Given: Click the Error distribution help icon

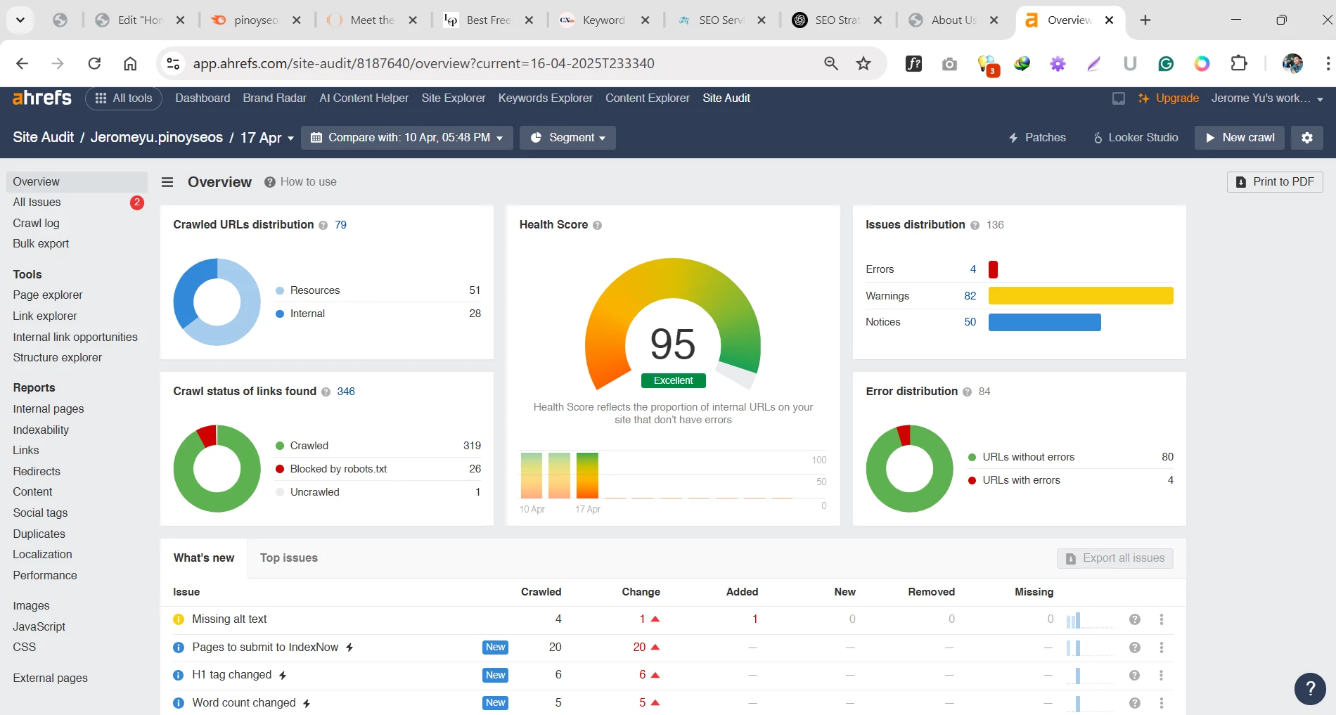Looking at the screenshot, I should click(968, 392).
